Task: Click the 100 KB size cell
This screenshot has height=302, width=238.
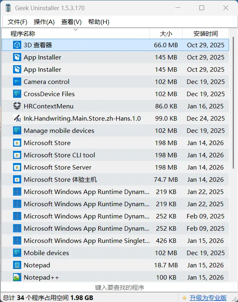Action: pyautogui.click(x=166, y=278)
